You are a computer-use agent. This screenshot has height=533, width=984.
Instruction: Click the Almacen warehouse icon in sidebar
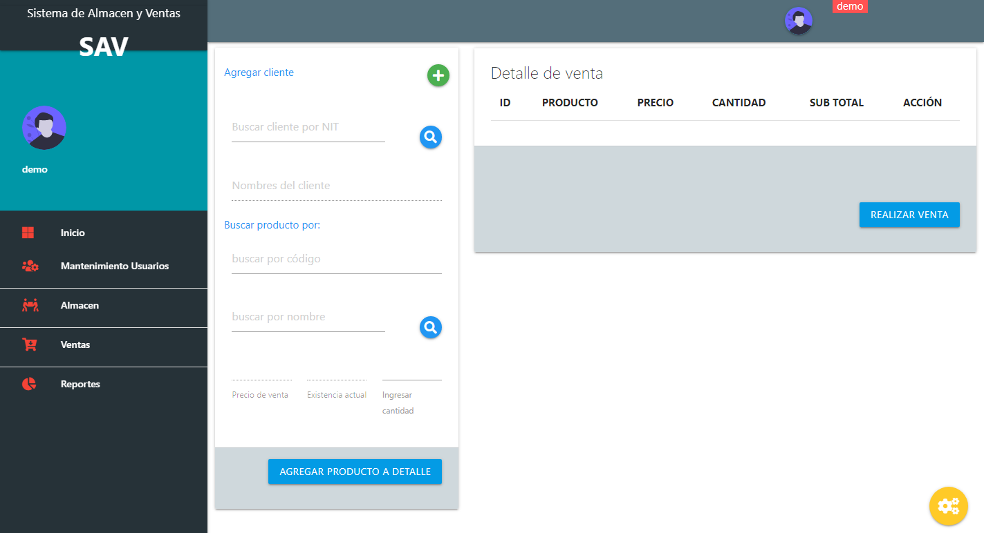pos(30,306)
